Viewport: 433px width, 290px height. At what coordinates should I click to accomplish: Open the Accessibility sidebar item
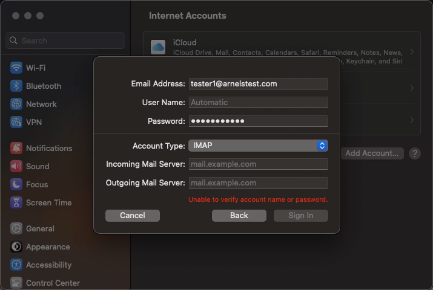(48, 265)
